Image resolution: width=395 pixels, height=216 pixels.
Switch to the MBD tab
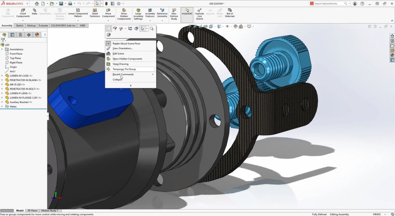point(83,26)
